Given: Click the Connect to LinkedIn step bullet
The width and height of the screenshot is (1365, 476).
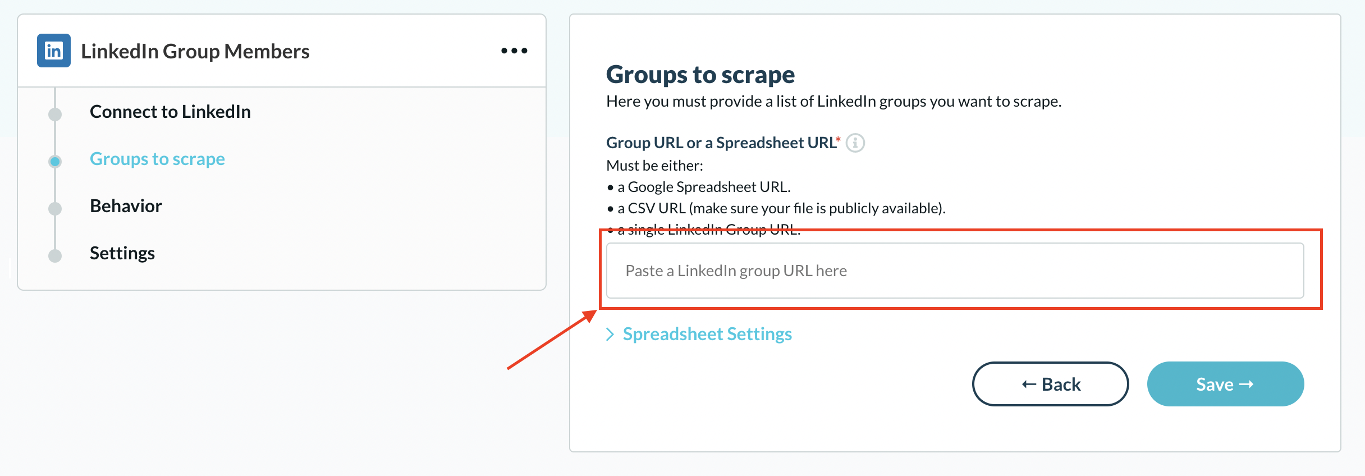Looking at the screenshot, I should pos(55,114).
